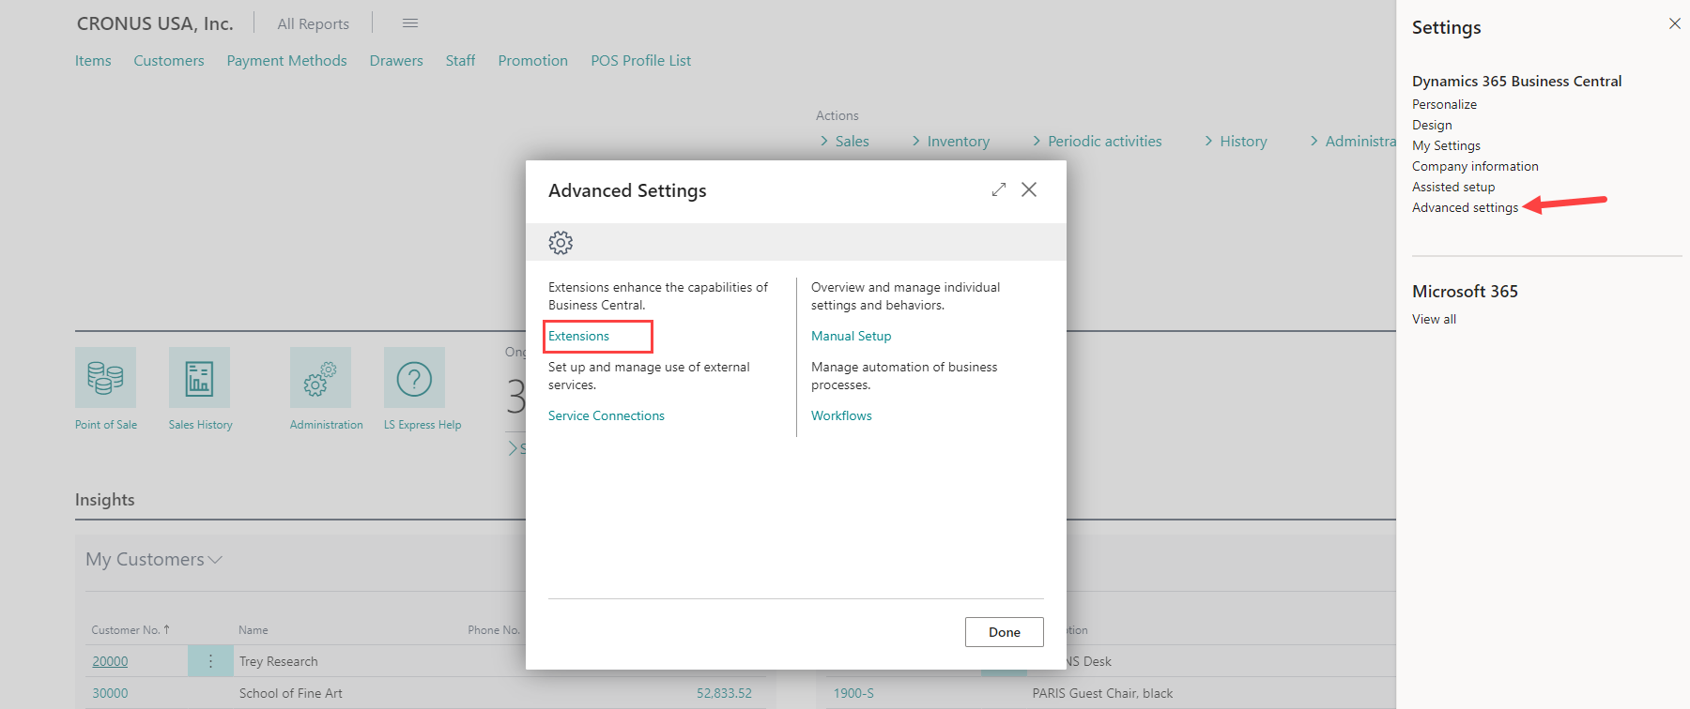Open the CRONUS USA, Inc. company home
The height and width of the screenshot is (709, 1690).
point(155,23)
